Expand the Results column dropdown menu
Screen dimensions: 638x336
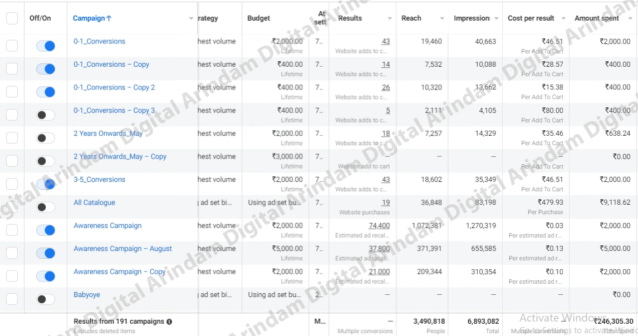click(390, 18)
